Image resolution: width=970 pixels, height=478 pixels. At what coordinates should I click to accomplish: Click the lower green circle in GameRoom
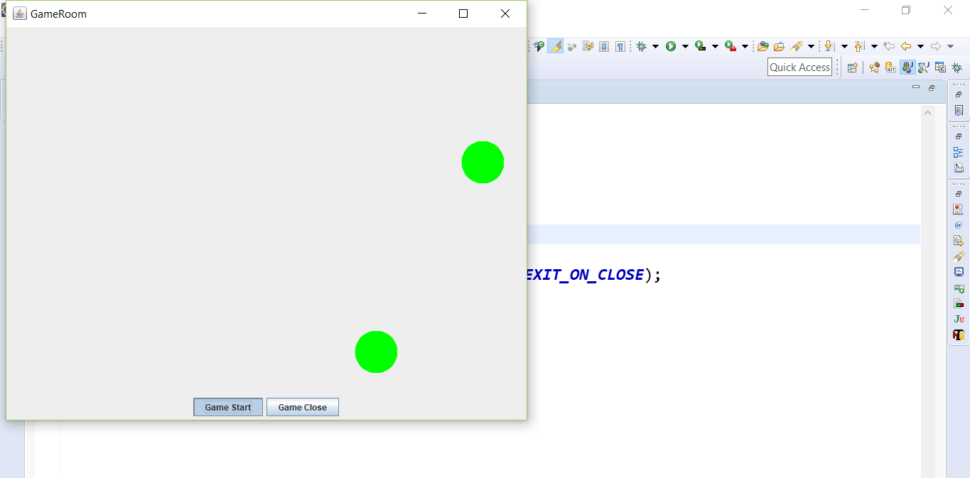click(x=376, y=352)
